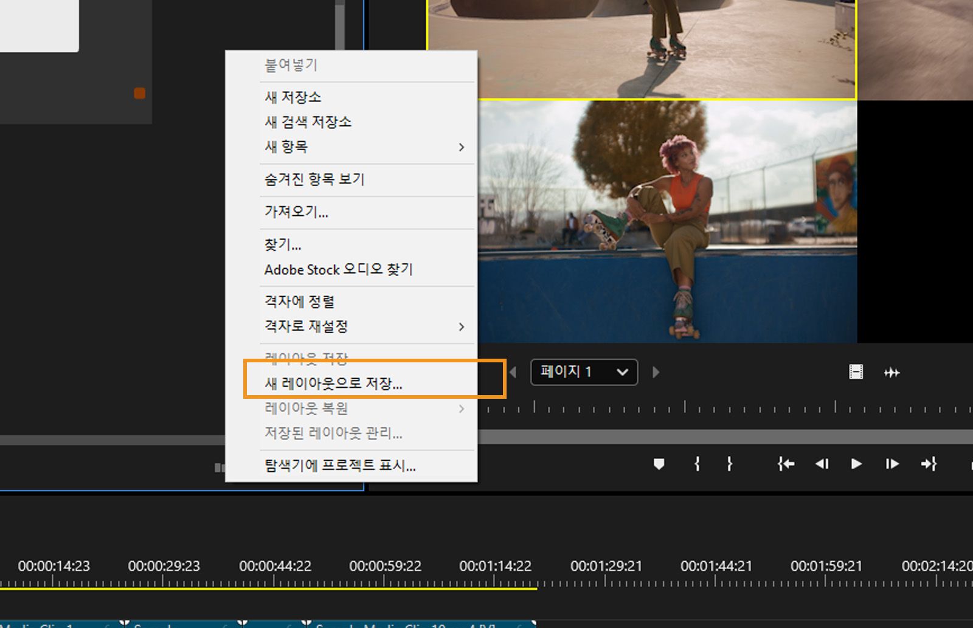Choose '가져오기...' to import media
This screenshot has height=628, width=973.
(x=296, y=212)
